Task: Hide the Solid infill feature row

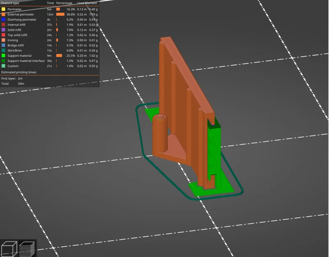Action: (50, 30)
